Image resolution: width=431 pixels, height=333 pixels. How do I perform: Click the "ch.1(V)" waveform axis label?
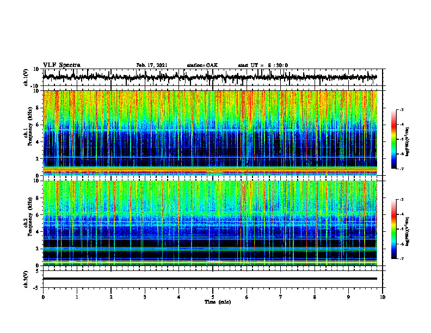coord(26,77)
